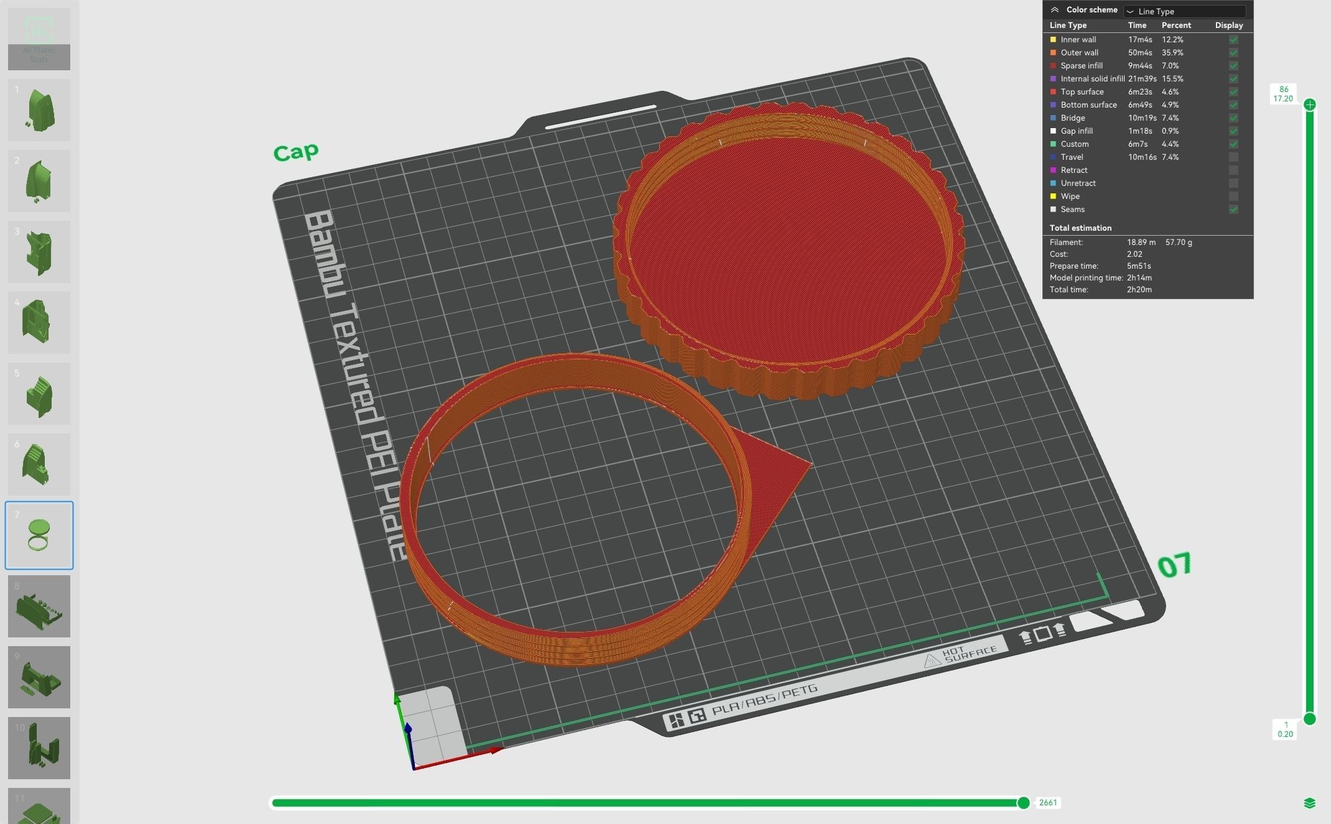Click the bottom handle of vertical layer slider
The height and width of the screenshot is (824, 1331).
click(x=1310, y=719)
